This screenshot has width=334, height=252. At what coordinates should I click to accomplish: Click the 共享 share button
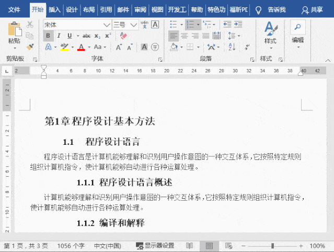point(312,9)
